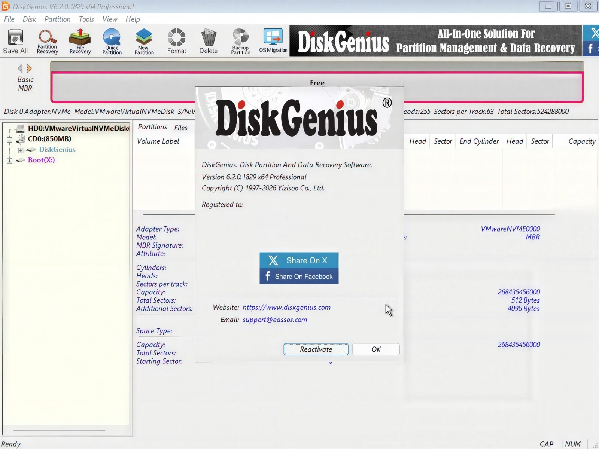Click the Total Sectors:524288000 text
Image resolution: width=599 pixels, height=449 pixels.
(533, 111)
